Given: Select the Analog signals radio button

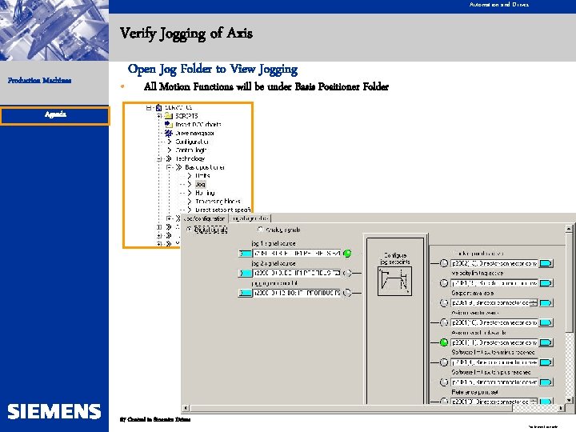Looking at the screenshot, I should [x=261, y=230].
